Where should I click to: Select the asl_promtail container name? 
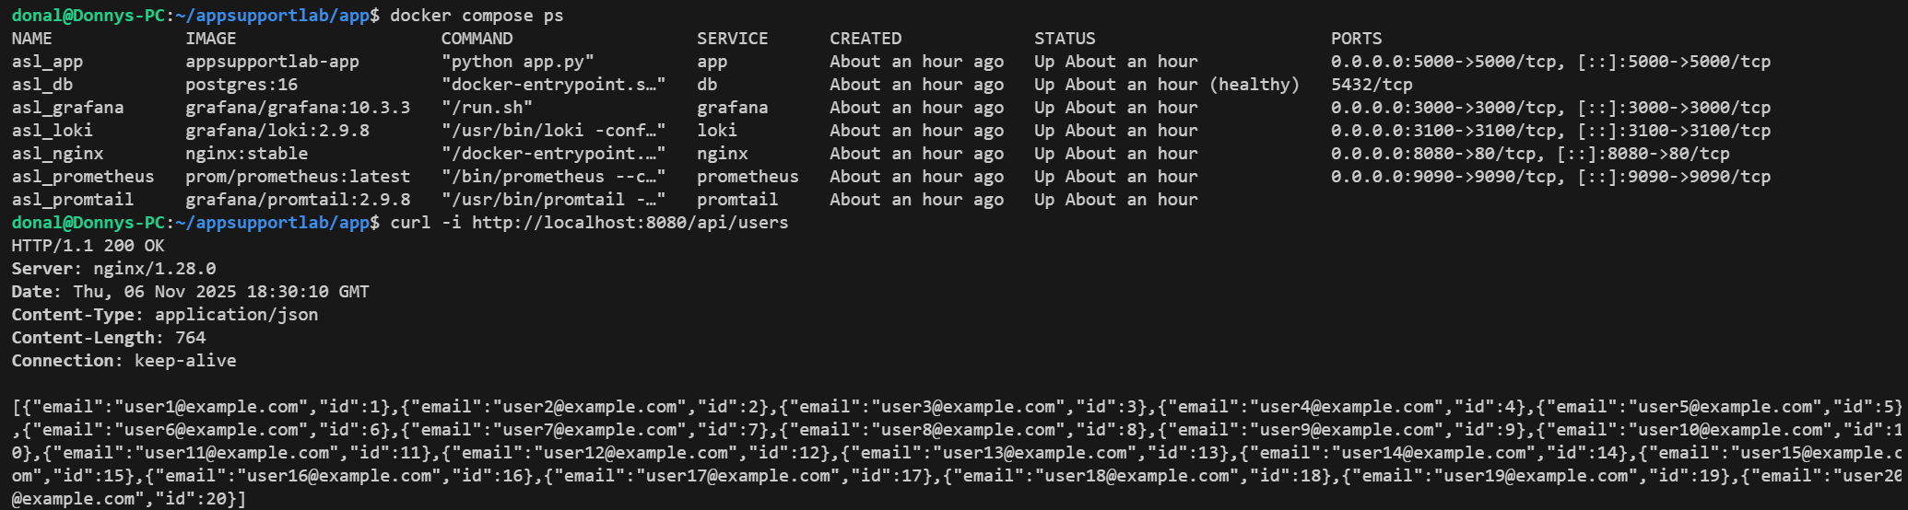pyautogui.click(x=73, y=200)
